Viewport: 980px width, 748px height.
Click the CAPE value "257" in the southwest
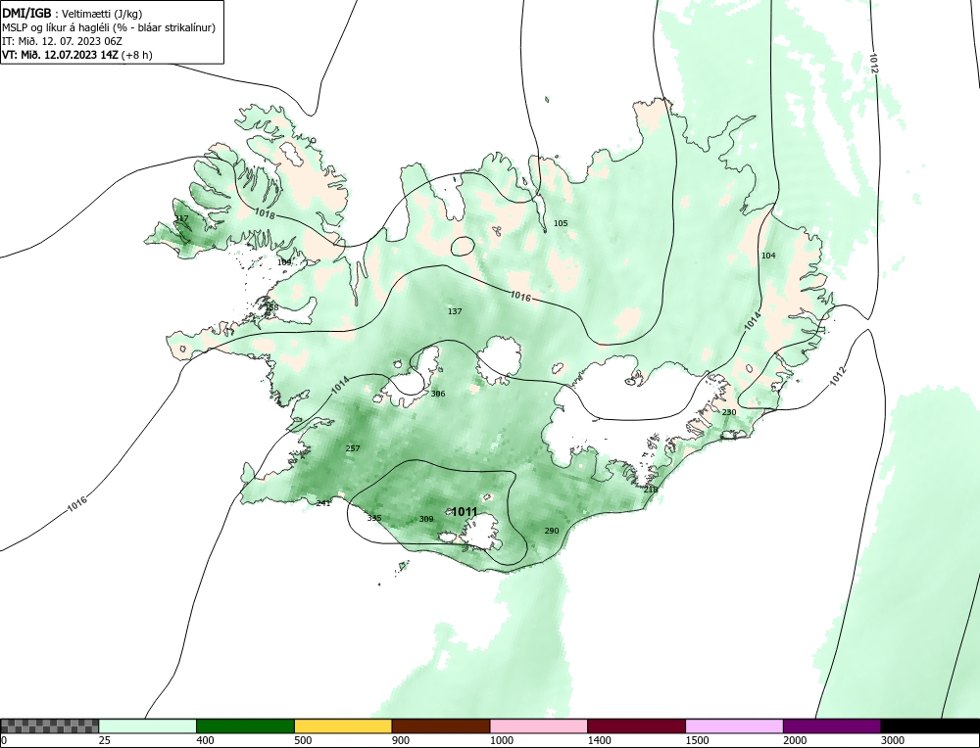[353, 448]
